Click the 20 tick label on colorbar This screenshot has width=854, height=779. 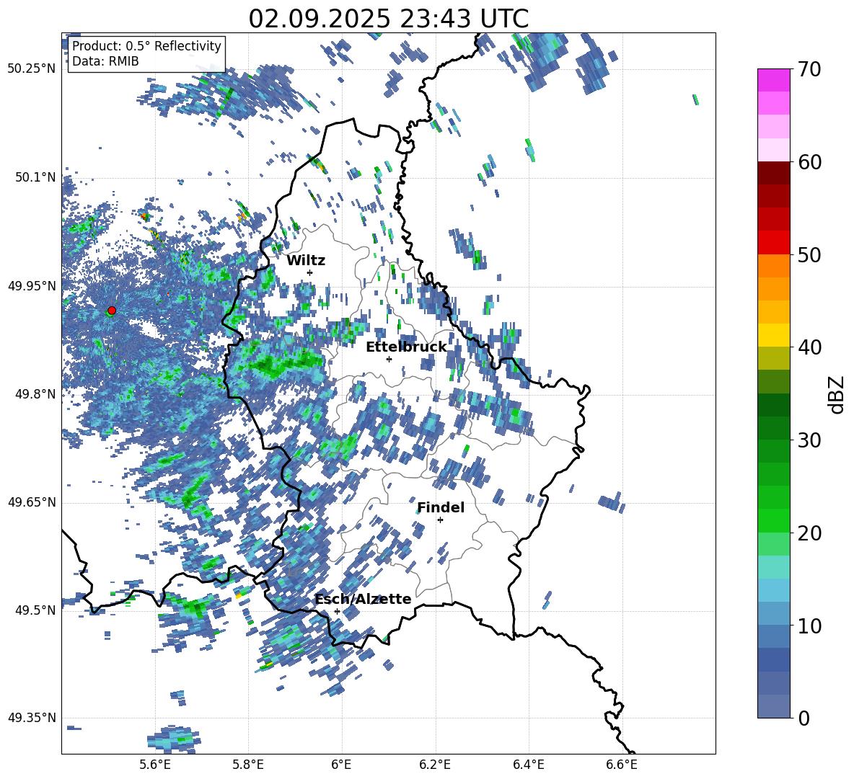809,533
